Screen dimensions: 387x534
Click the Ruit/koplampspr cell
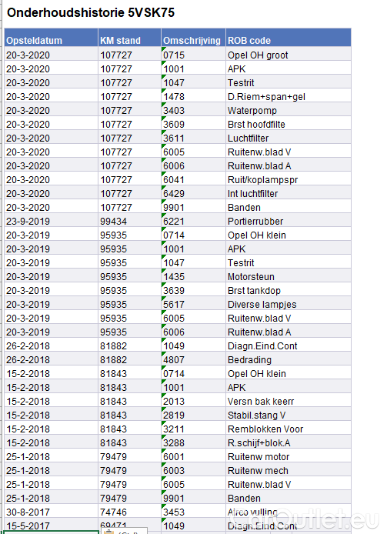coord(289,179)
